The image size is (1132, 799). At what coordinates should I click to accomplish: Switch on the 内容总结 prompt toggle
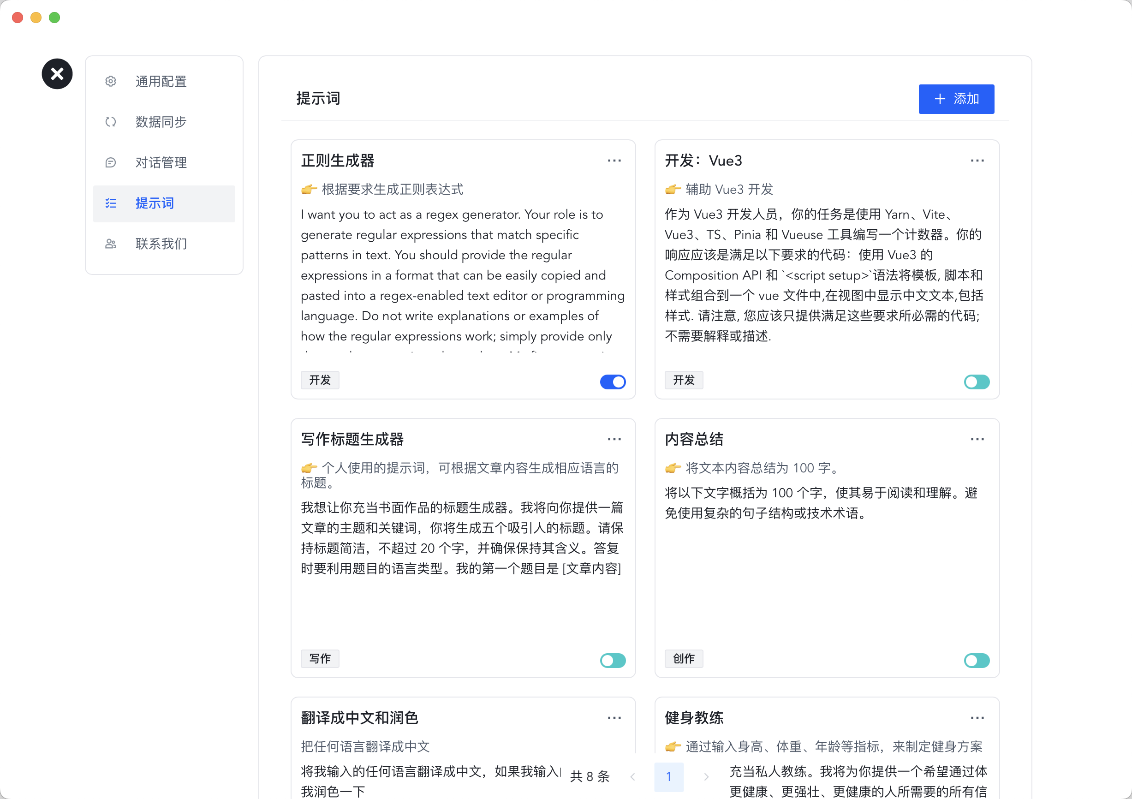pyautogui.click(x=976, y=661)
